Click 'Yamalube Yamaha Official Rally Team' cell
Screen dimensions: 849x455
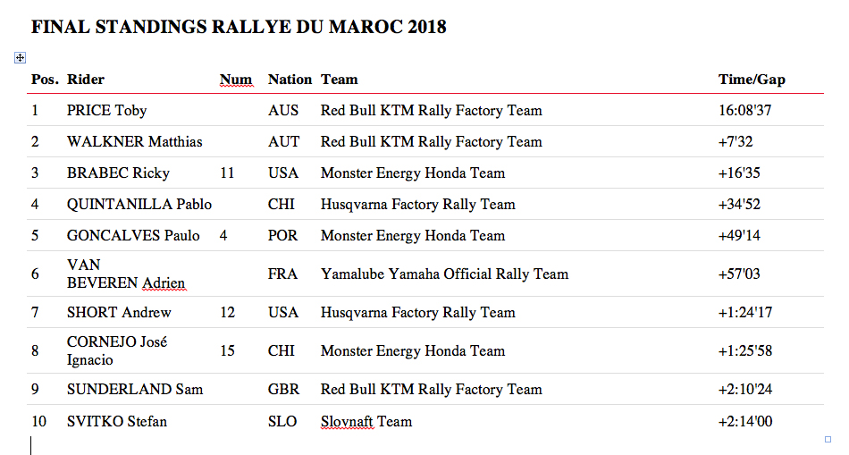pos(444,274)
